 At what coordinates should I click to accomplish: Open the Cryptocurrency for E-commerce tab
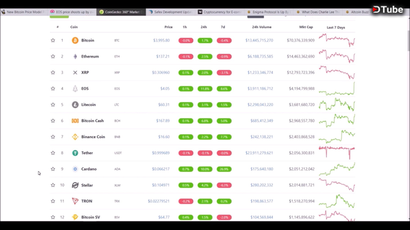[x=220, y=12]
